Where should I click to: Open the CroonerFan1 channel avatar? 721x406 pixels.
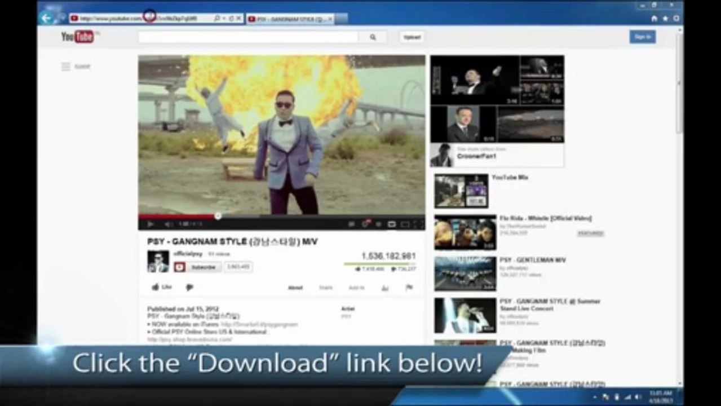(x=441, y=155)
